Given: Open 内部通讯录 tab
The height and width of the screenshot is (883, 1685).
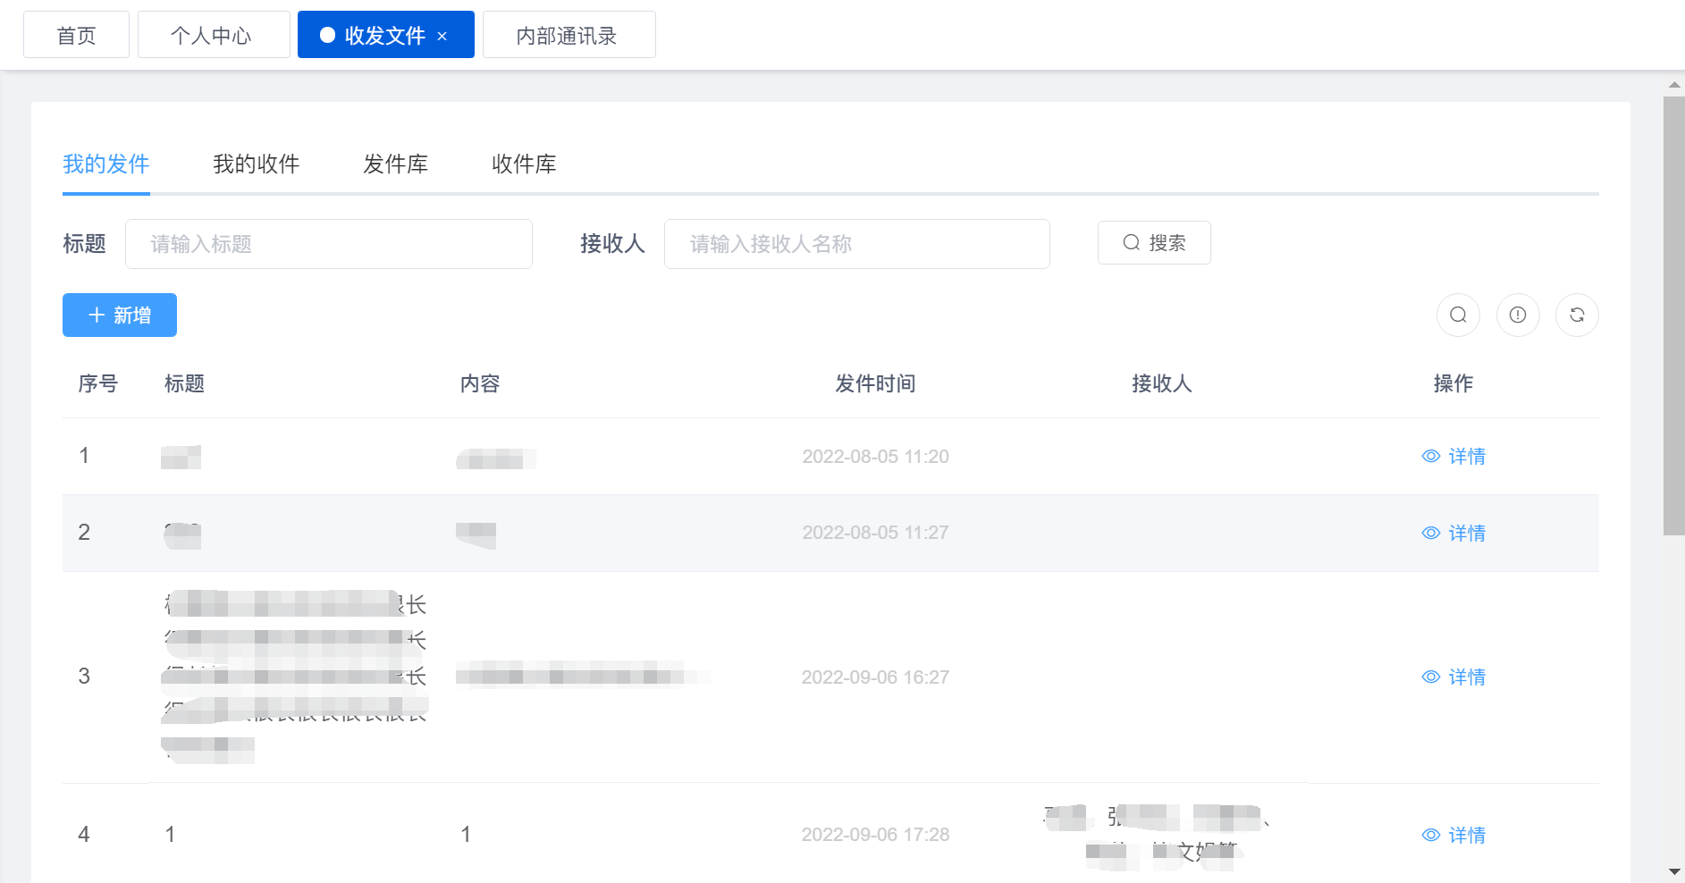Looking at the screenshot, I should point(569,35).
